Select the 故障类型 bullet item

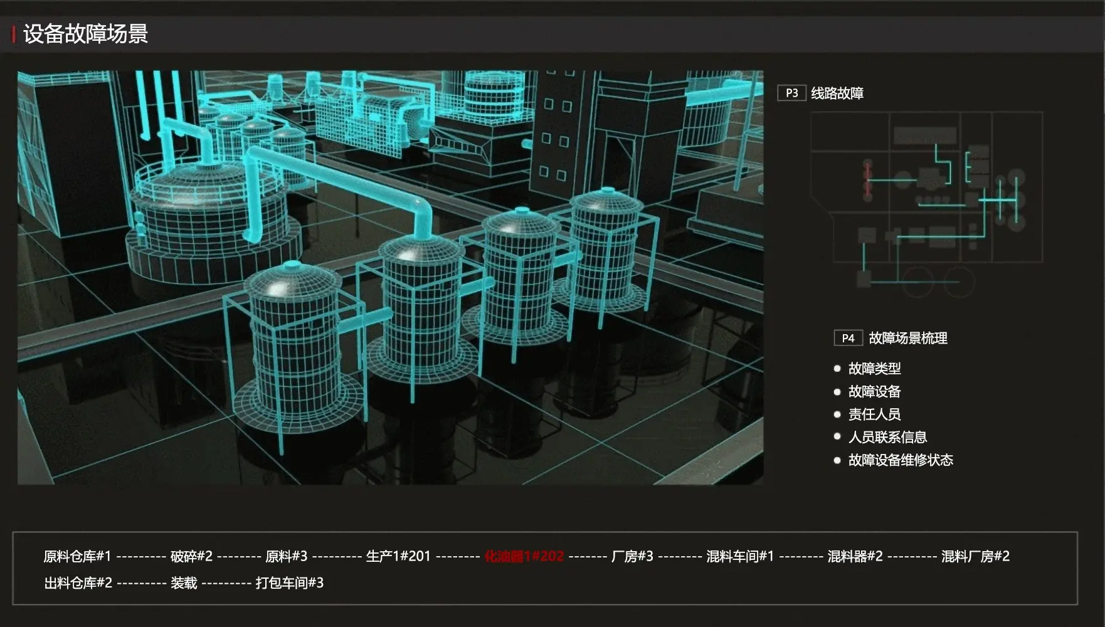click(x=874, y=369)
